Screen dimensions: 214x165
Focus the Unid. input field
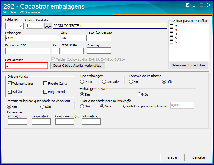(74, 38)
